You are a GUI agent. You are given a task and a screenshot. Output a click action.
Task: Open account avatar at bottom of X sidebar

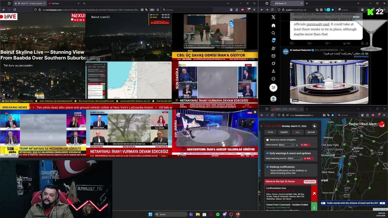coord(273,99)
